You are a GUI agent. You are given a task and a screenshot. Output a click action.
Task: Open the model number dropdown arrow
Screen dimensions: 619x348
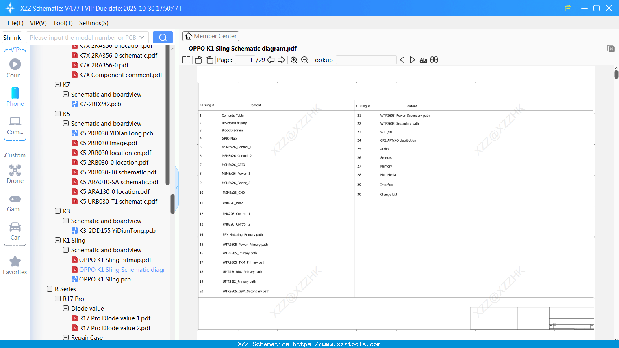tap(142, 37)
